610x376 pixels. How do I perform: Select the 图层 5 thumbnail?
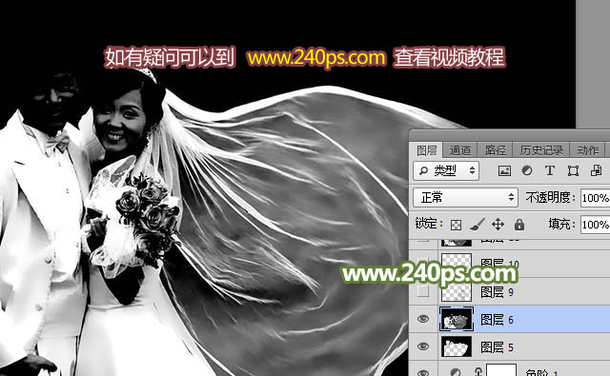(457, 346)
